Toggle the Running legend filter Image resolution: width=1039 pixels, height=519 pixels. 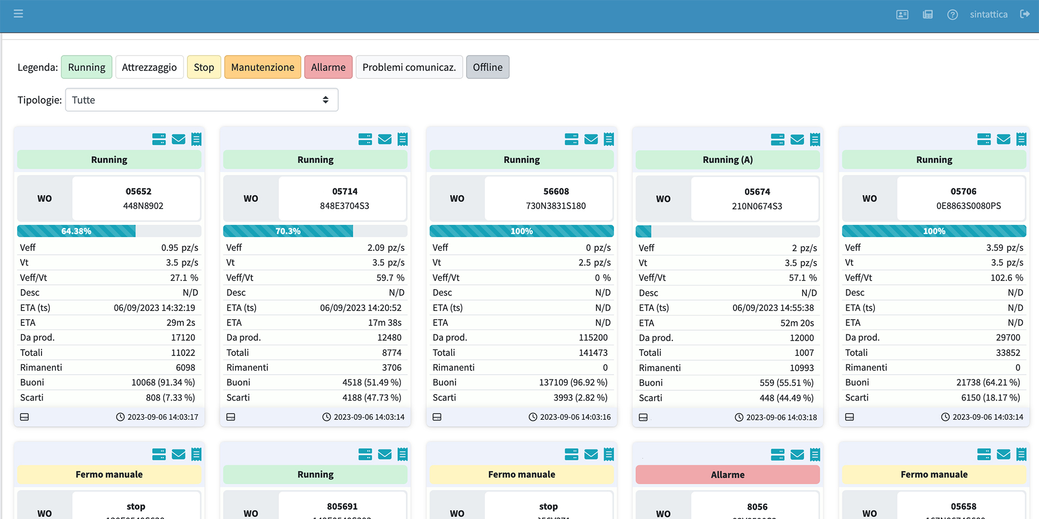click(86, 67)
